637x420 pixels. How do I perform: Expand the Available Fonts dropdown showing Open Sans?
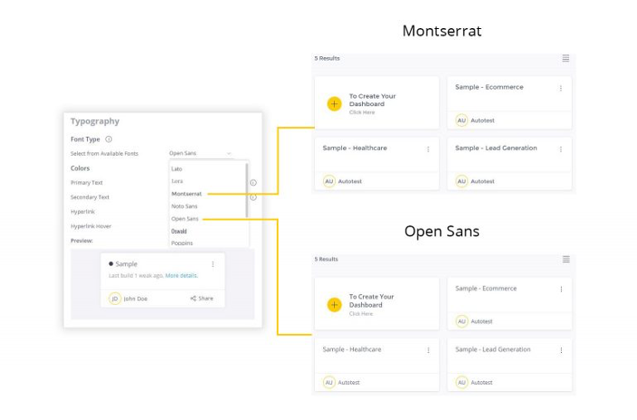[x=200, y=154]
